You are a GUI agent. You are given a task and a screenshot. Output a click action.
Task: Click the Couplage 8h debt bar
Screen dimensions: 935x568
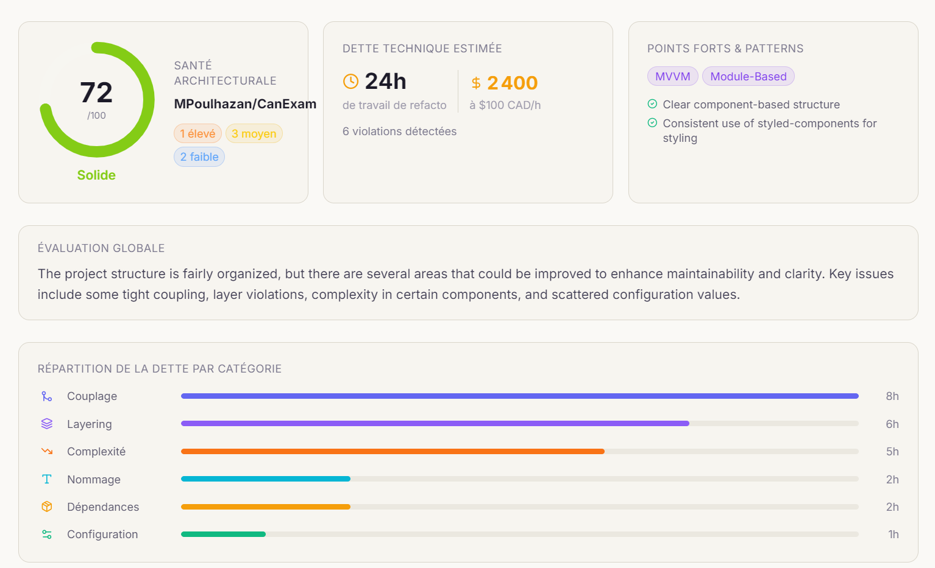[x=520, y=396]
